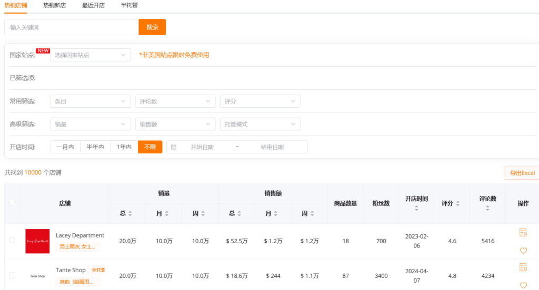The height and width of the screenshot is (290, 539).
Task: Open the 评分 filter dropdown
Action: [x=260, y=101]
